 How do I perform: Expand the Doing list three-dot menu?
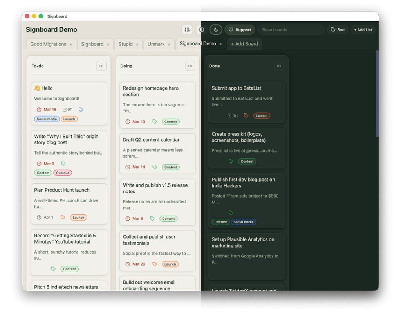(190, 66)
